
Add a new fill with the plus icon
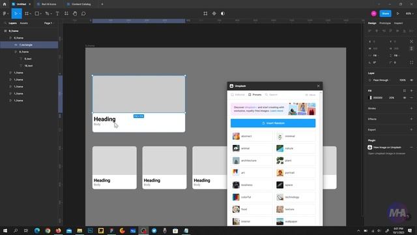coord(411,91)
